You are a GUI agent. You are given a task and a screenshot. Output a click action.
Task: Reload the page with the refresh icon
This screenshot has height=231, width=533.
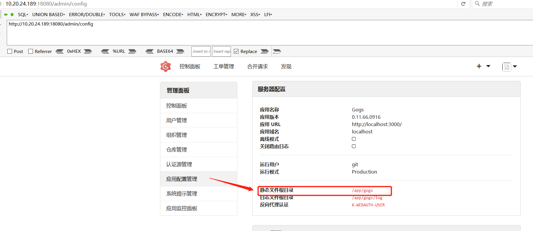(x=463, y=4)
